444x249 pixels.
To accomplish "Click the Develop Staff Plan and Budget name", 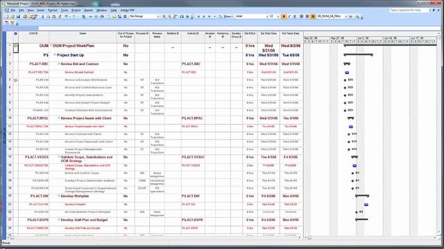I will [x=84, y=220].
